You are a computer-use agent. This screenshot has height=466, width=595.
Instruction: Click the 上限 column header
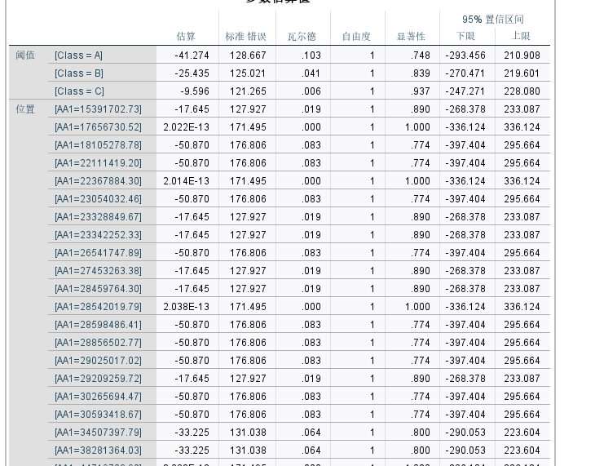click(521, 36)
